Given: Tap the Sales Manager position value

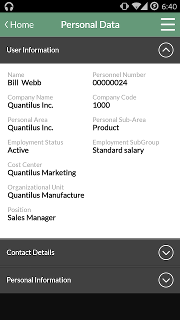Looking at the screenshot, I should (31, 218).
